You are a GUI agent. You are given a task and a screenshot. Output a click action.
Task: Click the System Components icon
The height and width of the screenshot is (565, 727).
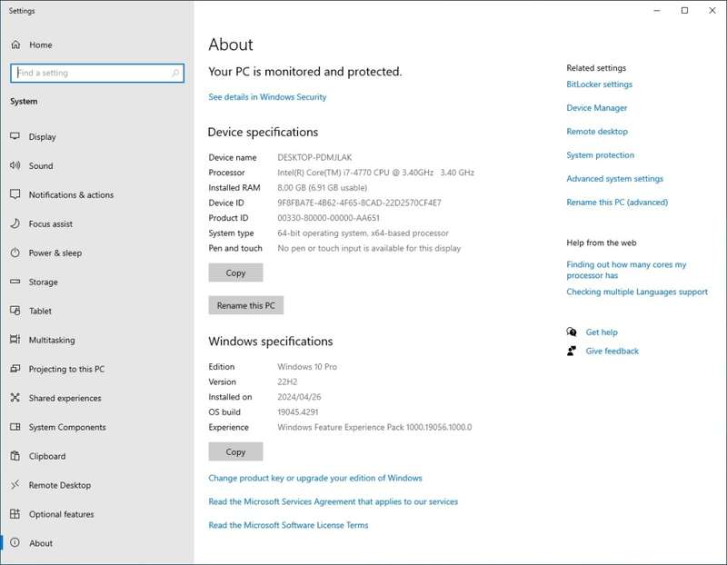click(15, 427)
